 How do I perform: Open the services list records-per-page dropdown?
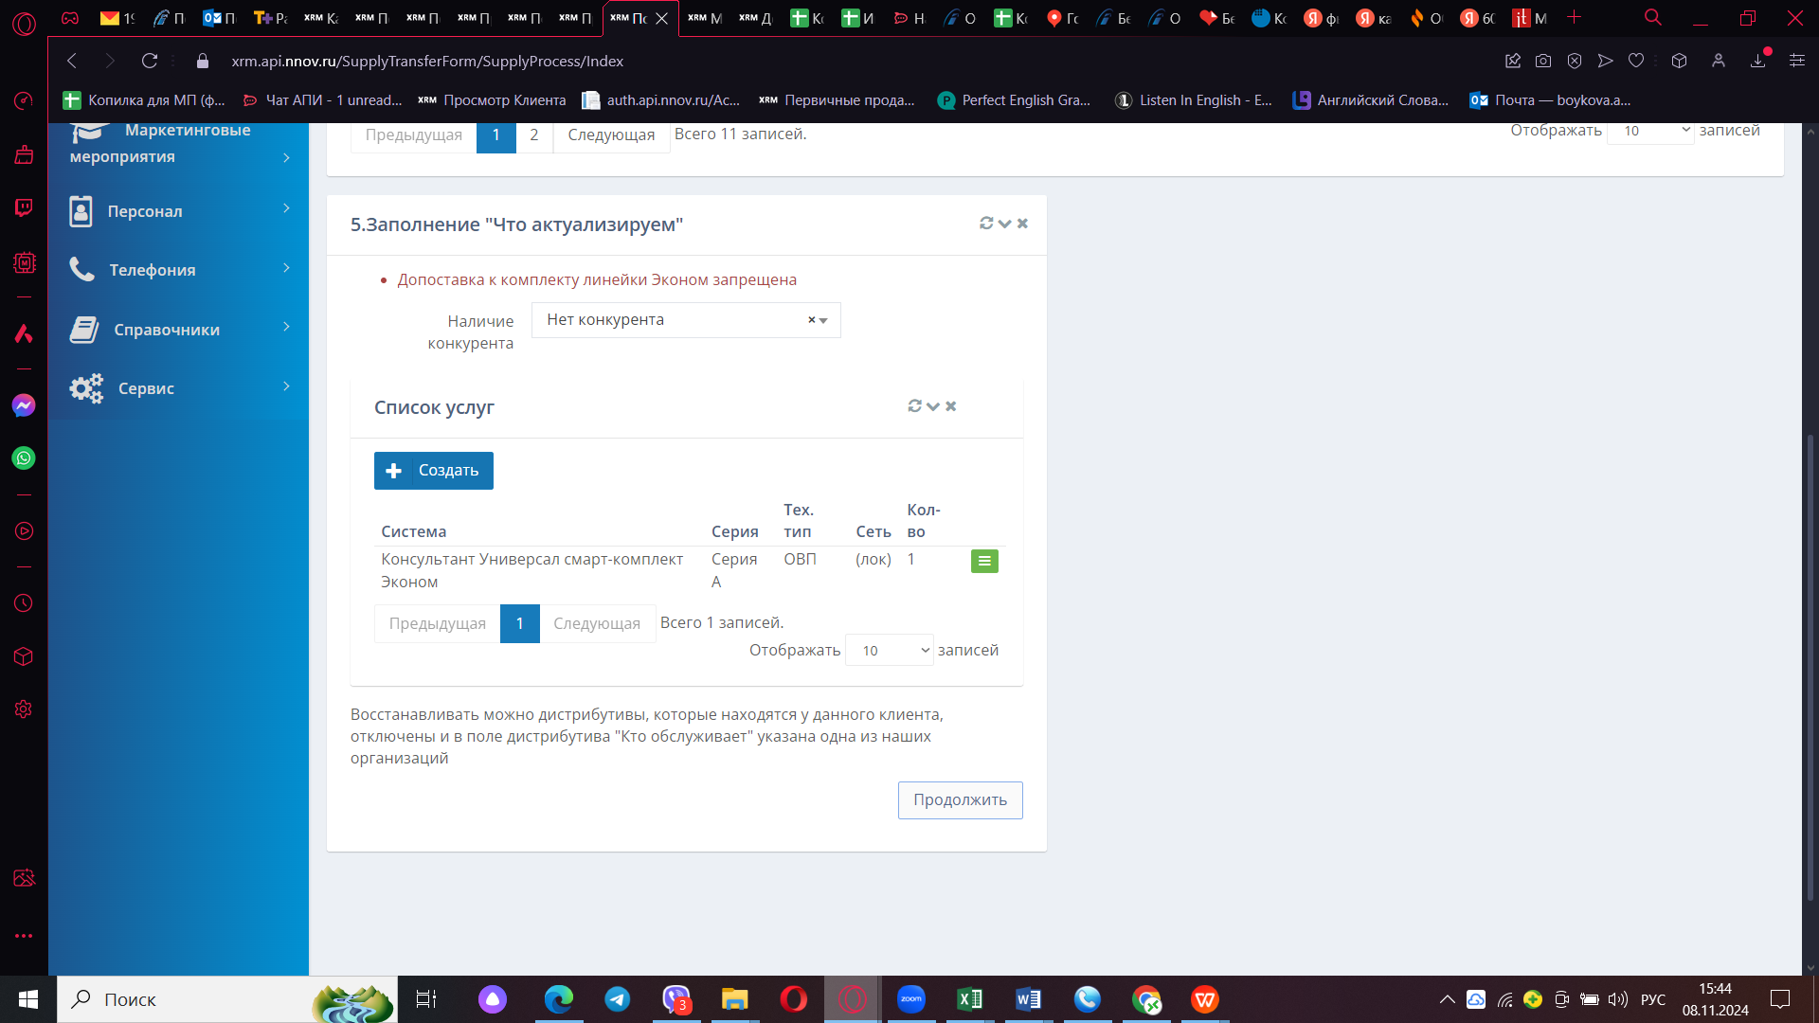[889, 651]
